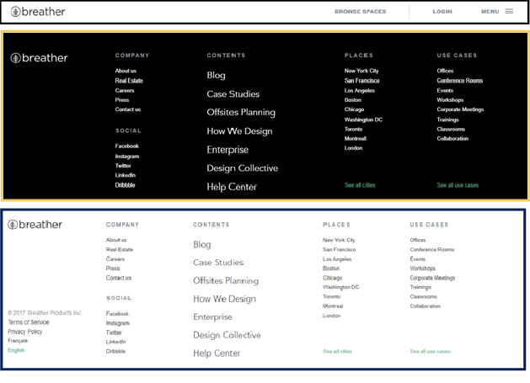
Task: Click Dribbble in the white footer
Action: click(x=115, y=351)
